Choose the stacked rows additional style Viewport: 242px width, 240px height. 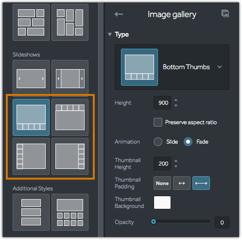pyautogui.click(x=31, y=212)
